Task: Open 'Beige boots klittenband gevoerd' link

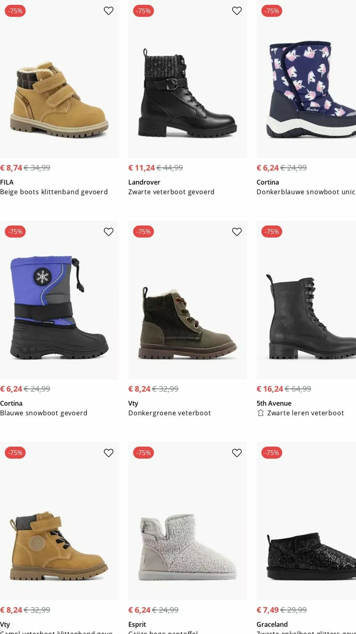Action: click(x=54, y=192)
